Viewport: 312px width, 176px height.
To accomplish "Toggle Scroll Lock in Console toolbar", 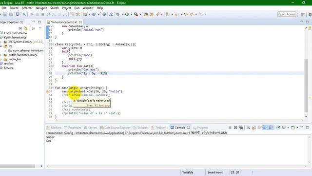I will point(254,128).
